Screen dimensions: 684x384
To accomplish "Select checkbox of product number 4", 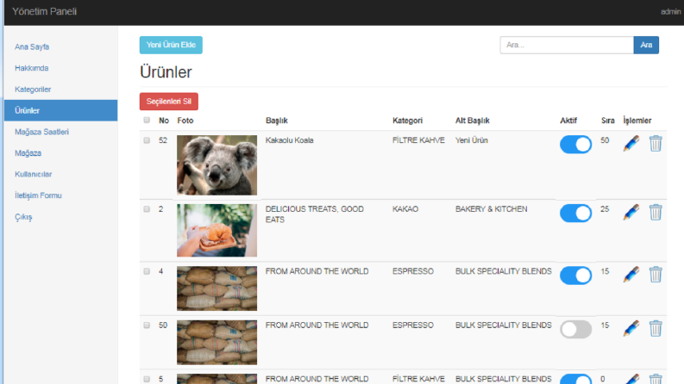I will (x=147, y=271).
